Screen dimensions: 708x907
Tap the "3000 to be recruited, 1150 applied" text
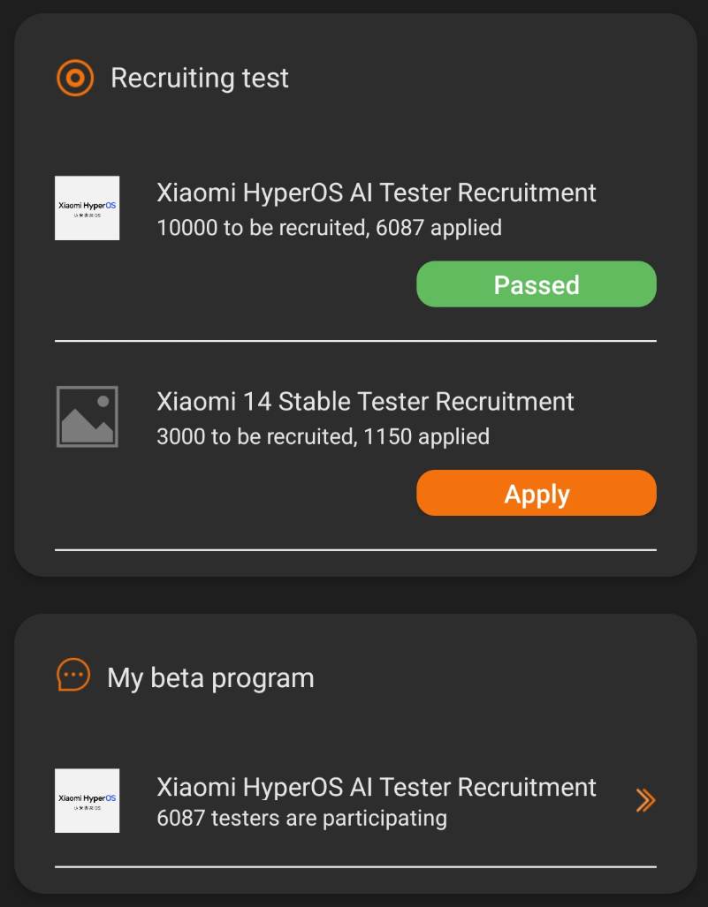tap(323, 436)
